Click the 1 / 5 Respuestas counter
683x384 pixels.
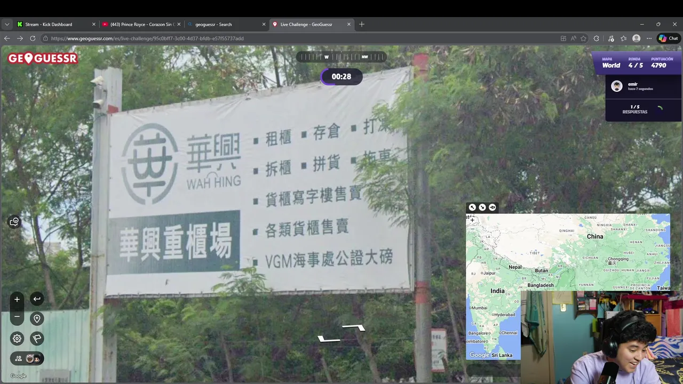click(635, 109)
